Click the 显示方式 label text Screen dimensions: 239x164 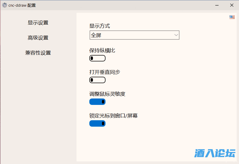pos(100,26)
